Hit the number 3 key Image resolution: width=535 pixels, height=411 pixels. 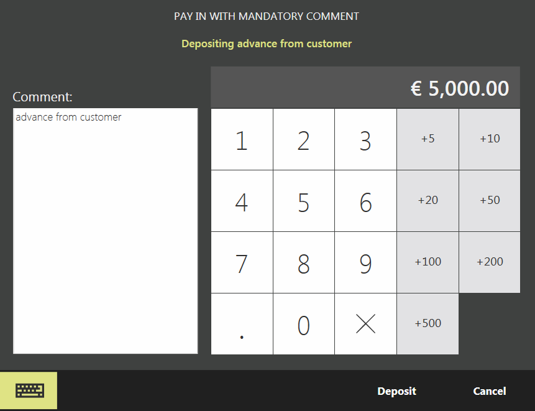tap(365, 140)
